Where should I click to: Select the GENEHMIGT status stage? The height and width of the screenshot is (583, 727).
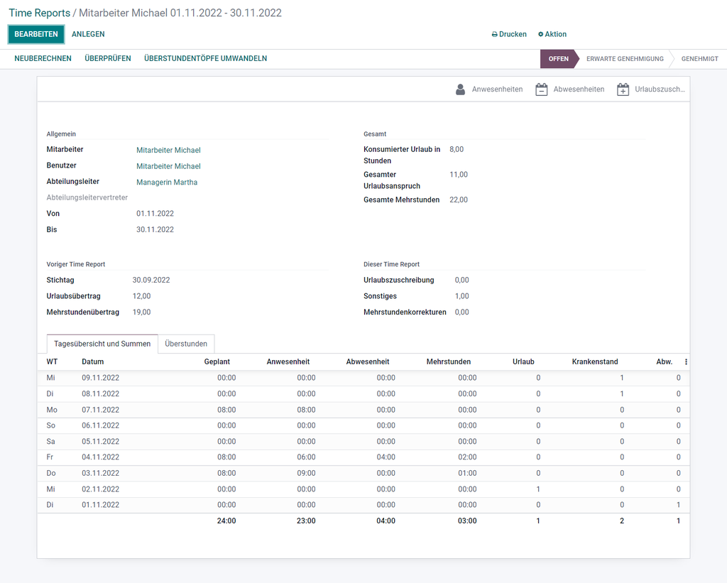pyautogui.click(x=699, y=59)
